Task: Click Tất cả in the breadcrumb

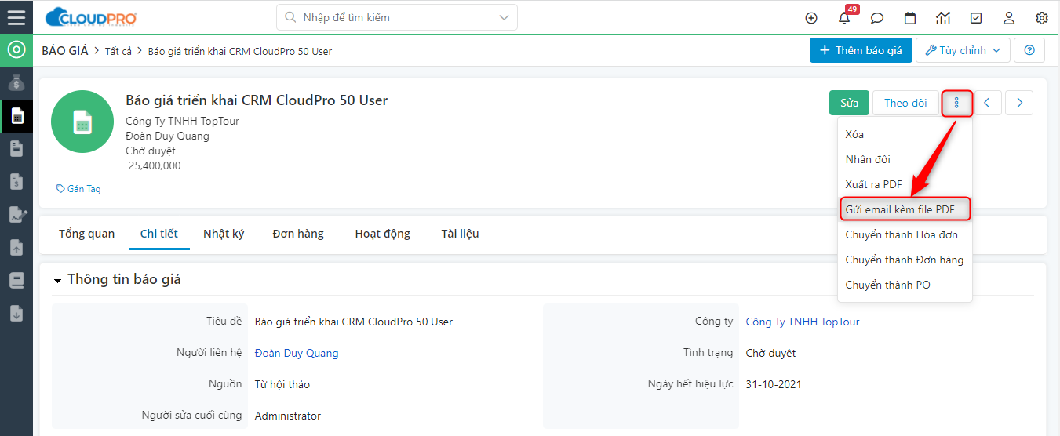Action: (x=118, y=51)
